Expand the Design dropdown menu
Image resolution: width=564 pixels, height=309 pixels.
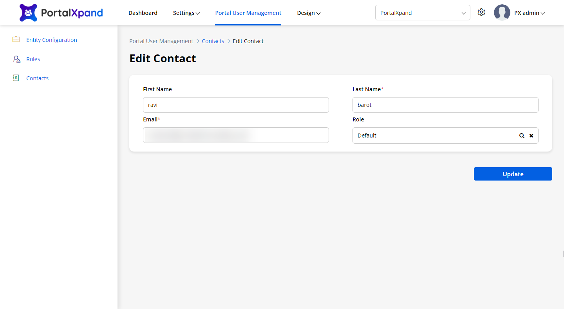[309, 13]
